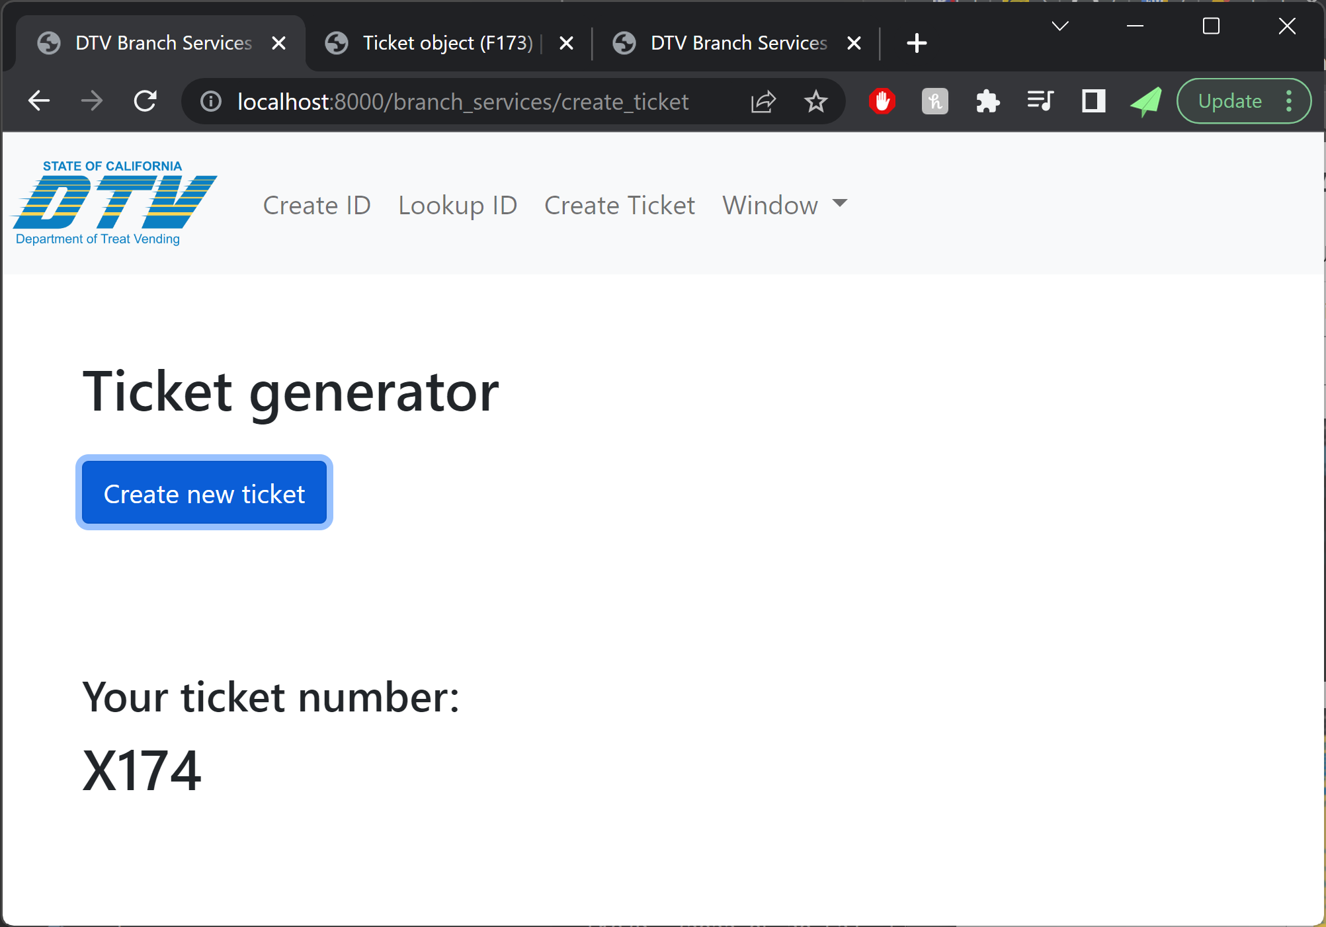Minimize the browser window
Screen dimensions: 1326x927
tap(1136, 26)
